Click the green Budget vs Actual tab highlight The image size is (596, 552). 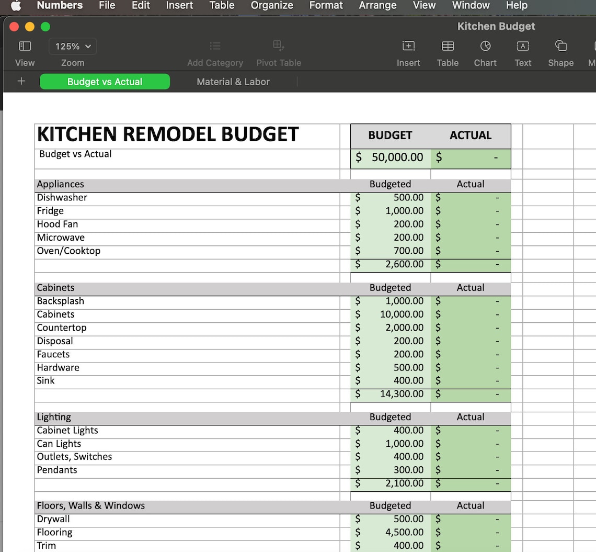105,82
